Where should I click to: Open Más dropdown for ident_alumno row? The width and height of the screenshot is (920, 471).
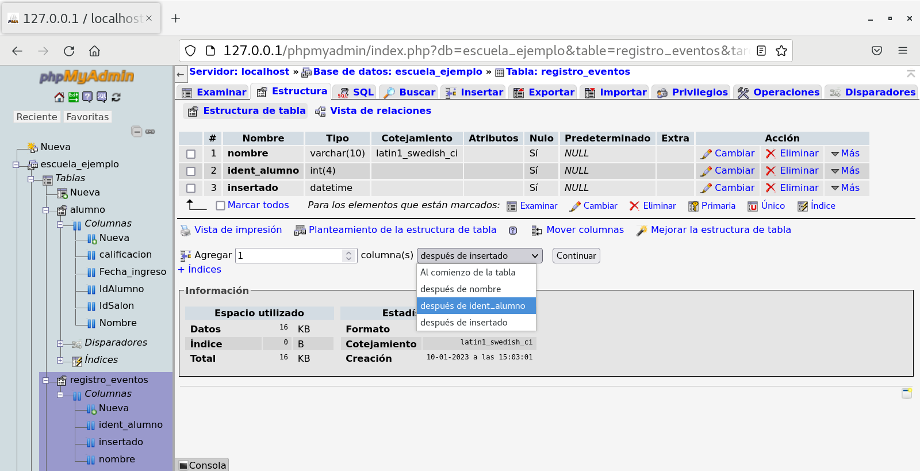pos(845,171)
